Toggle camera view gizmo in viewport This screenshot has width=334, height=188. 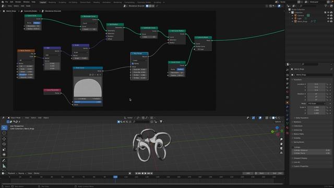(x=281, y=148)
